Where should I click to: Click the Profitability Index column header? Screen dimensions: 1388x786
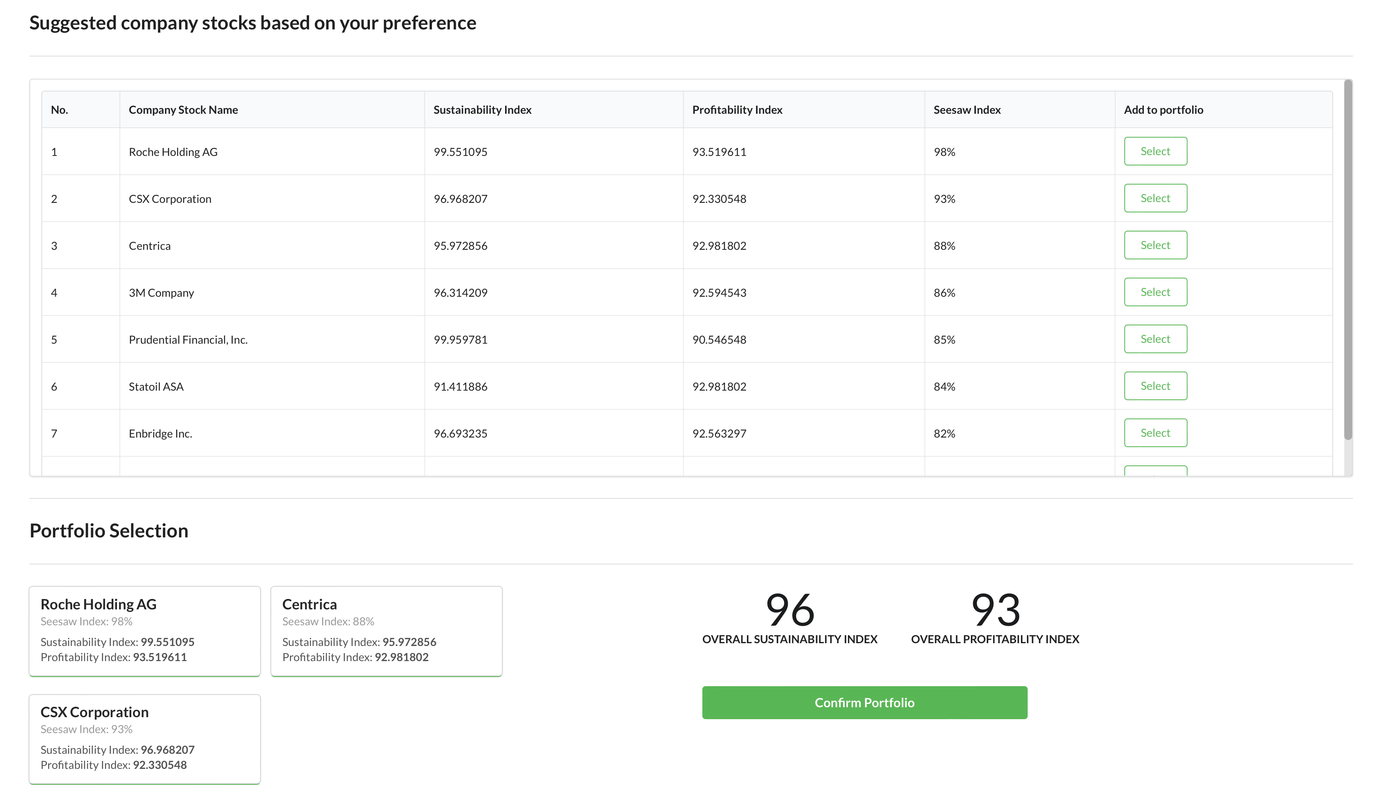(x=737, y=110)
